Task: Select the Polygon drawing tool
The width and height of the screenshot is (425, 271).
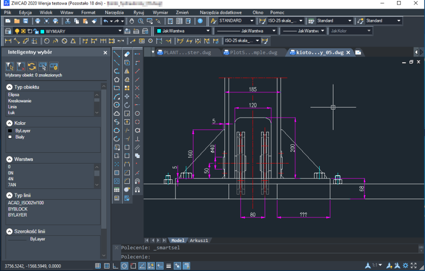Action: click(117, 79)
